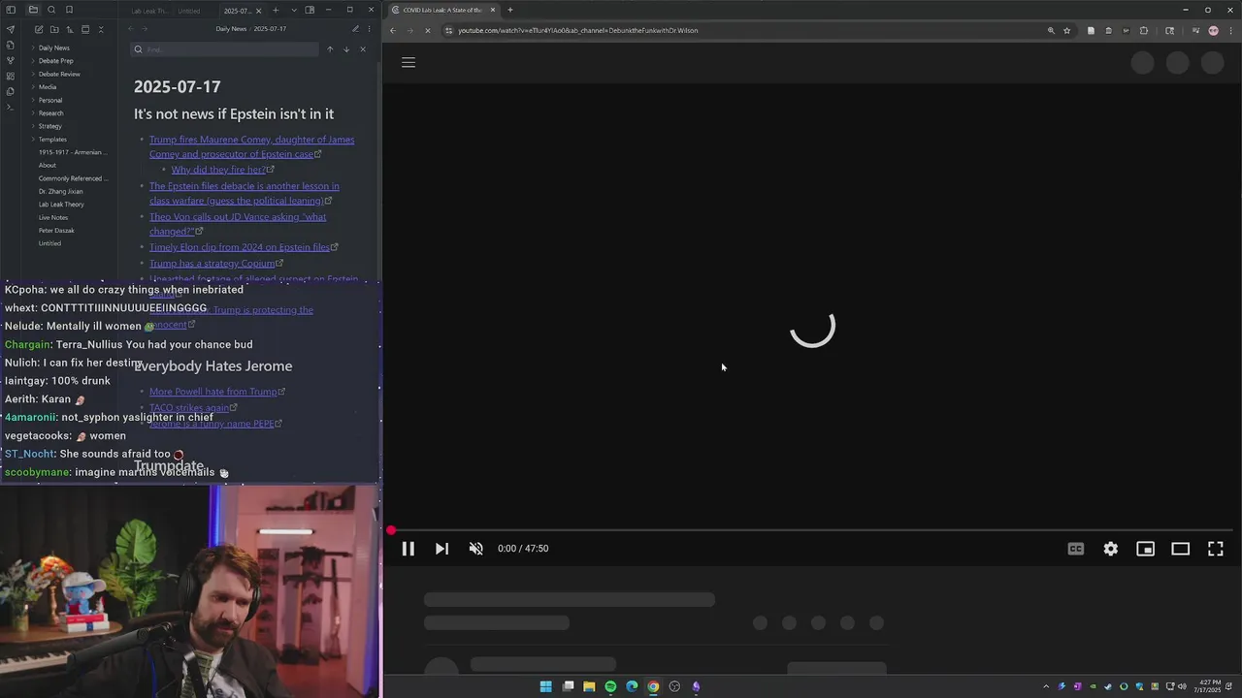This screenshot has width=1242, height=698.
Task: Click the red video progress bar
Action: pyautogui.click(x=811, y=530)
